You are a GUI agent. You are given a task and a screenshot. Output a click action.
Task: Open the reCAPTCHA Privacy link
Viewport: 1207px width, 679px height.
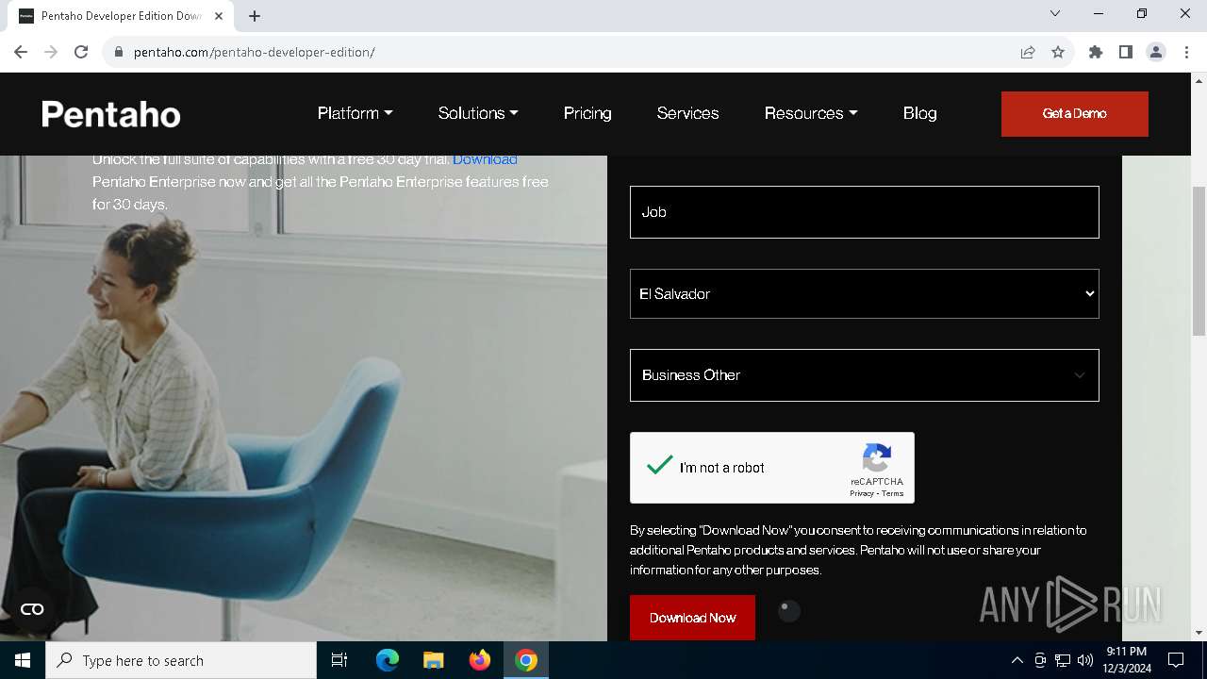pyautogui.click(x=861, y=493)
